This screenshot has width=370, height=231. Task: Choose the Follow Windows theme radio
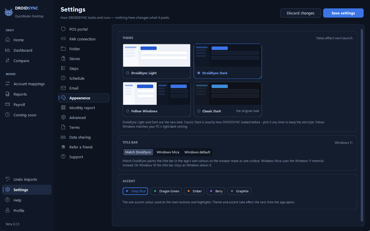pyautogui.click(x=127, y=111)
